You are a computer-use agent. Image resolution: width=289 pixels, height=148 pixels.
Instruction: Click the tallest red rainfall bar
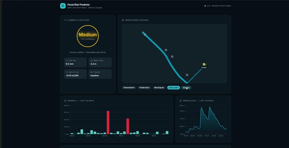(108, 122)
